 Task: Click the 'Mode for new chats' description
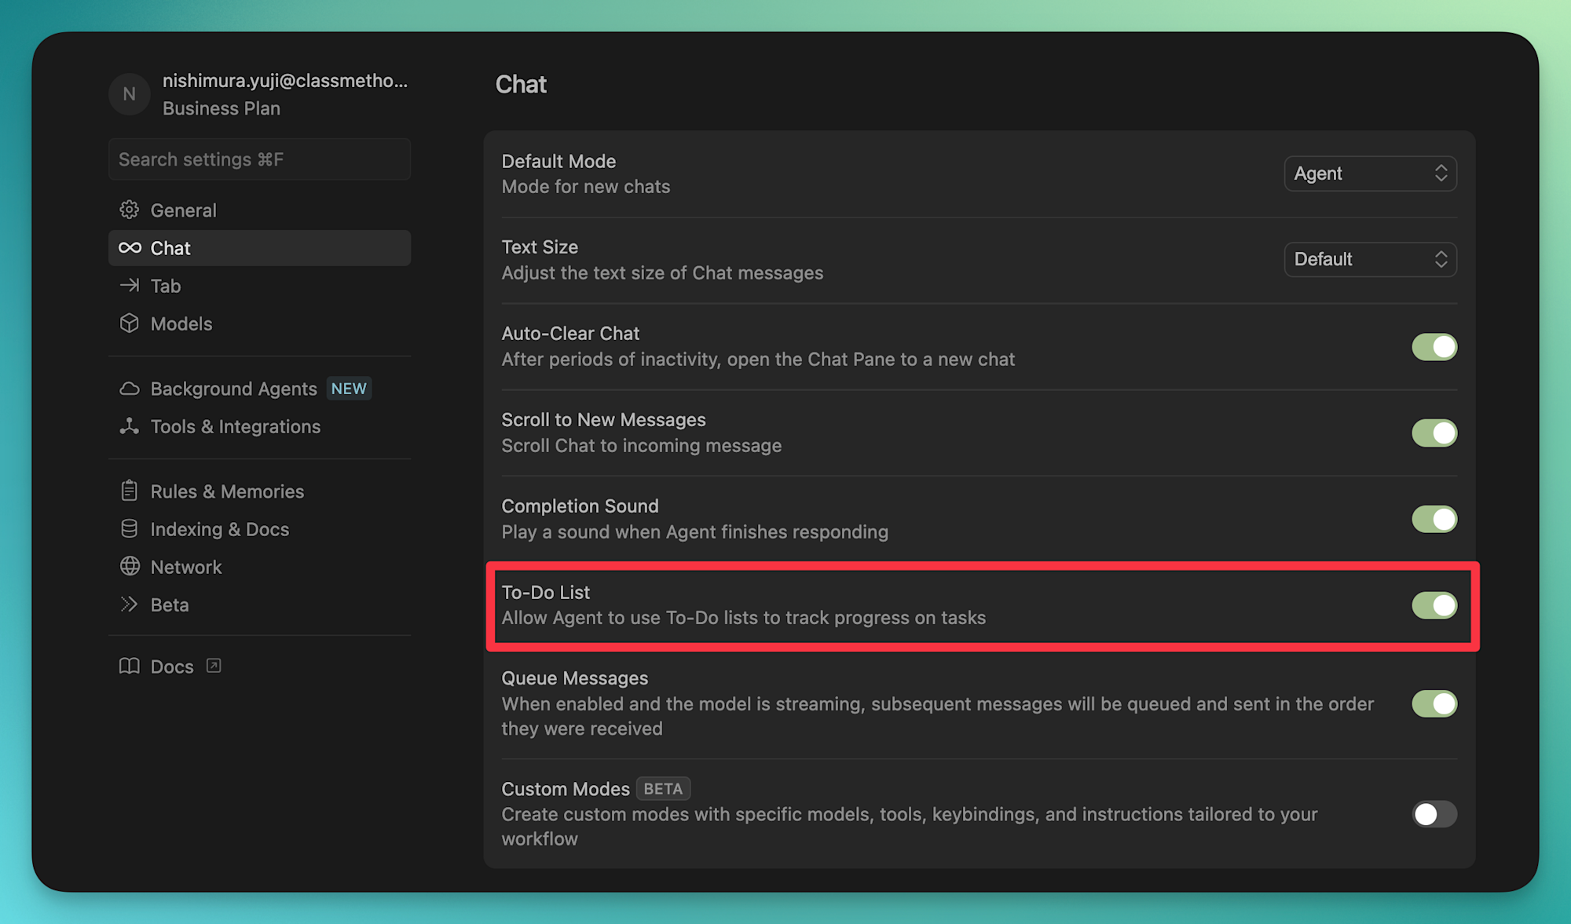point(586,187)
